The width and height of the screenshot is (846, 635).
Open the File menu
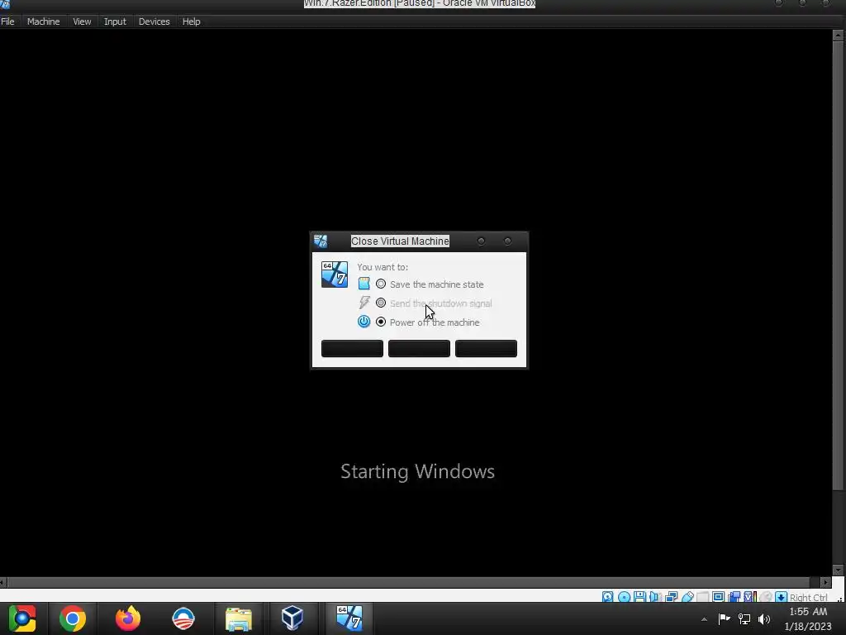pyautogui.click(x=7, y=21)
